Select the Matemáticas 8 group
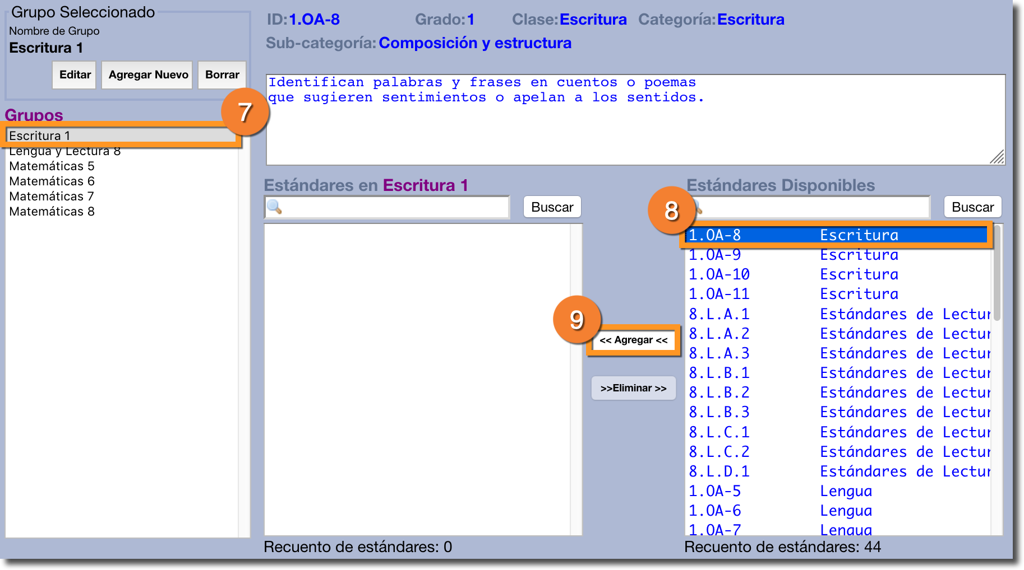1024x570 pixels. click(x=52, y=212)
